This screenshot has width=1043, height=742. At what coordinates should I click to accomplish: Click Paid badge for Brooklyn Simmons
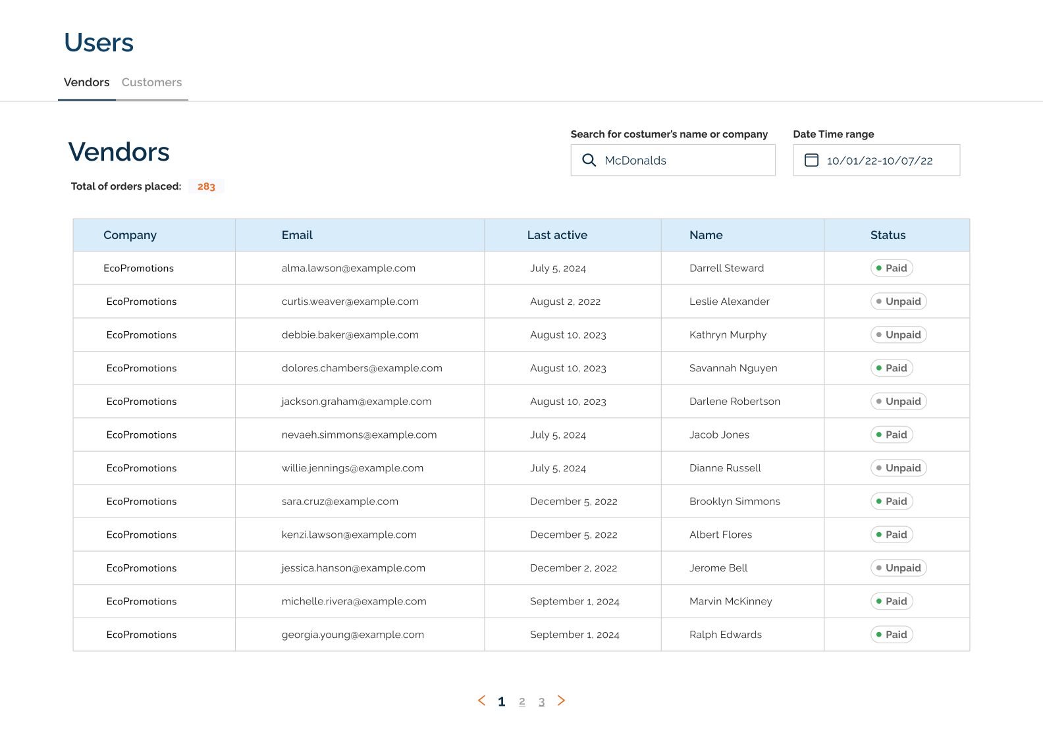[892, 501]
